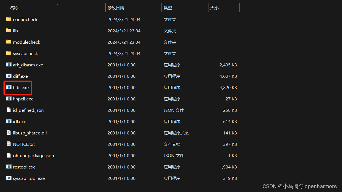Screen dimensions: 342x192
Task: Select the file name diff.exe
Action: 20,76
